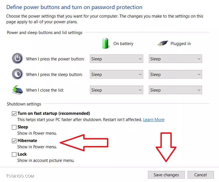Open close the lid On battery dropdown
This screenshot has width=219, height=182.
[117, 90]
